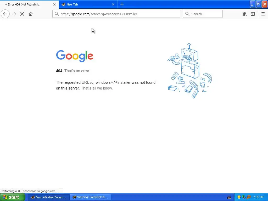The height and width of the screenshot is (201, 268).
Task: Open the Library bookshelf icon
Action: coord(244,14)
